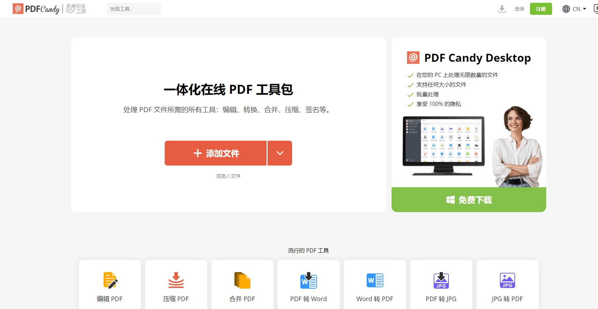Open the CN language dropdown

[579, 9]
